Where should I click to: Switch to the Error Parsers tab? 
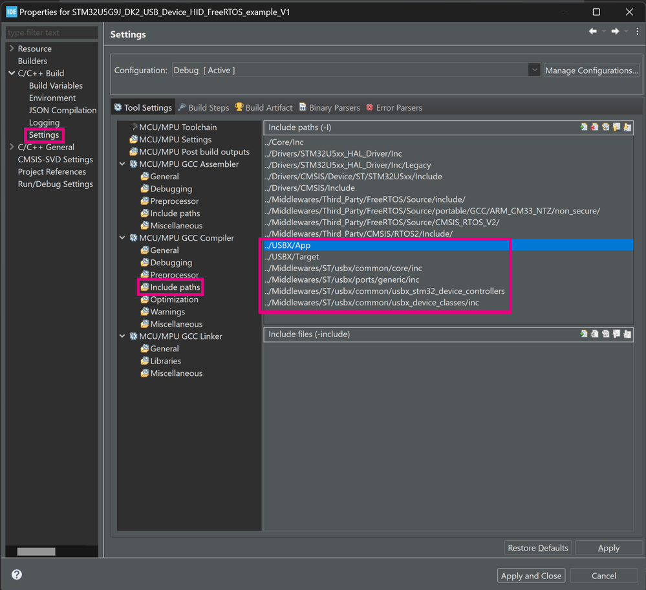coord(394,107)
